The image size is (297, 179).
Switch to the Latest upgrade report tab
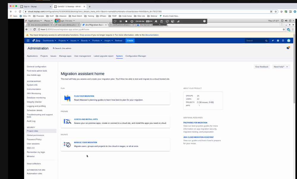[103, 56]
